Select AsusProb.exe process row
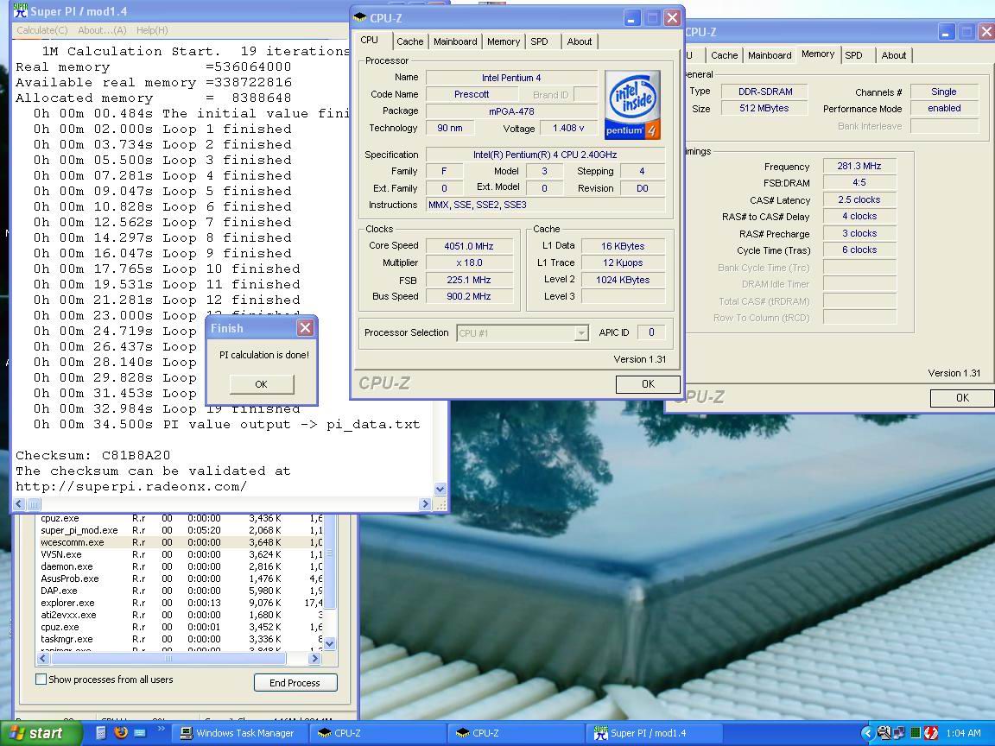This screenshot has height=746, width=995. point(181,578)
